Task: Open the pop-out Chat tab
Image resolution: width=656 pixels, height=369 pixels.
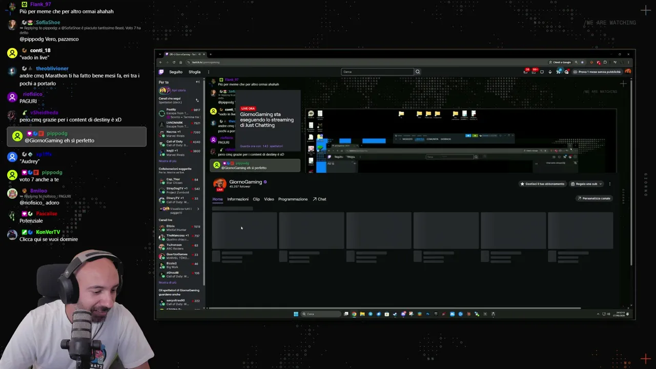Action: tap(319, 199)
